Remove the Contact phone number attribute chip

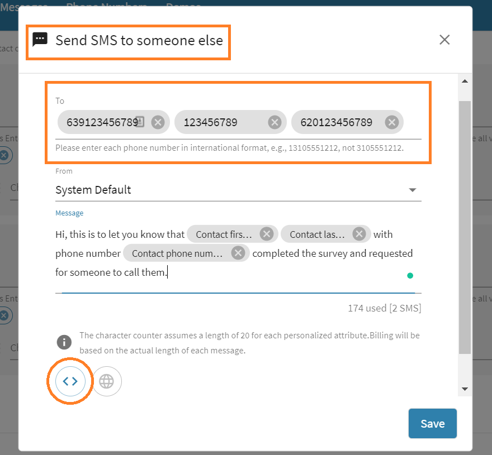238,253
